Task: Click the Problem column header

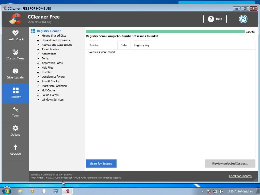Action: 102,45
